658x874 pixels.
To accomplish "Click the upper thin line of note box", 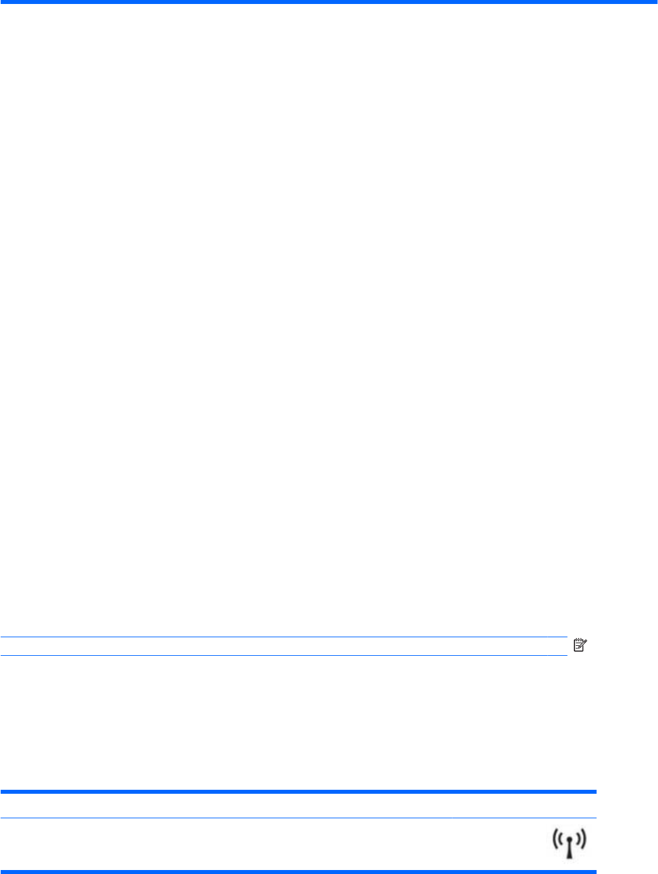I will (x=284, y=637).
